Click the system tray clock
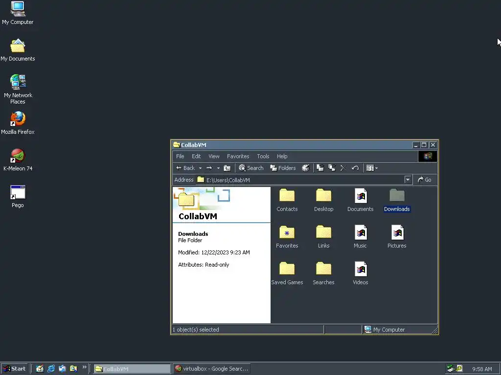Screen dimensions: 501x375 click(482, 369)
